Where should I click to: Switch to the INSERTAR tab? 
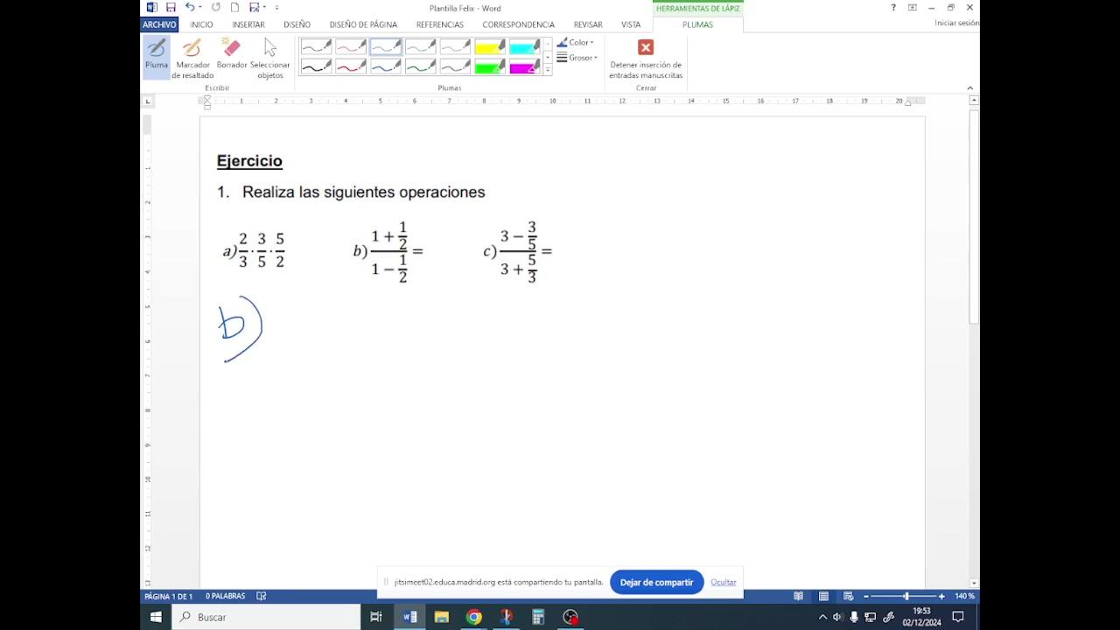pos(248,24)
